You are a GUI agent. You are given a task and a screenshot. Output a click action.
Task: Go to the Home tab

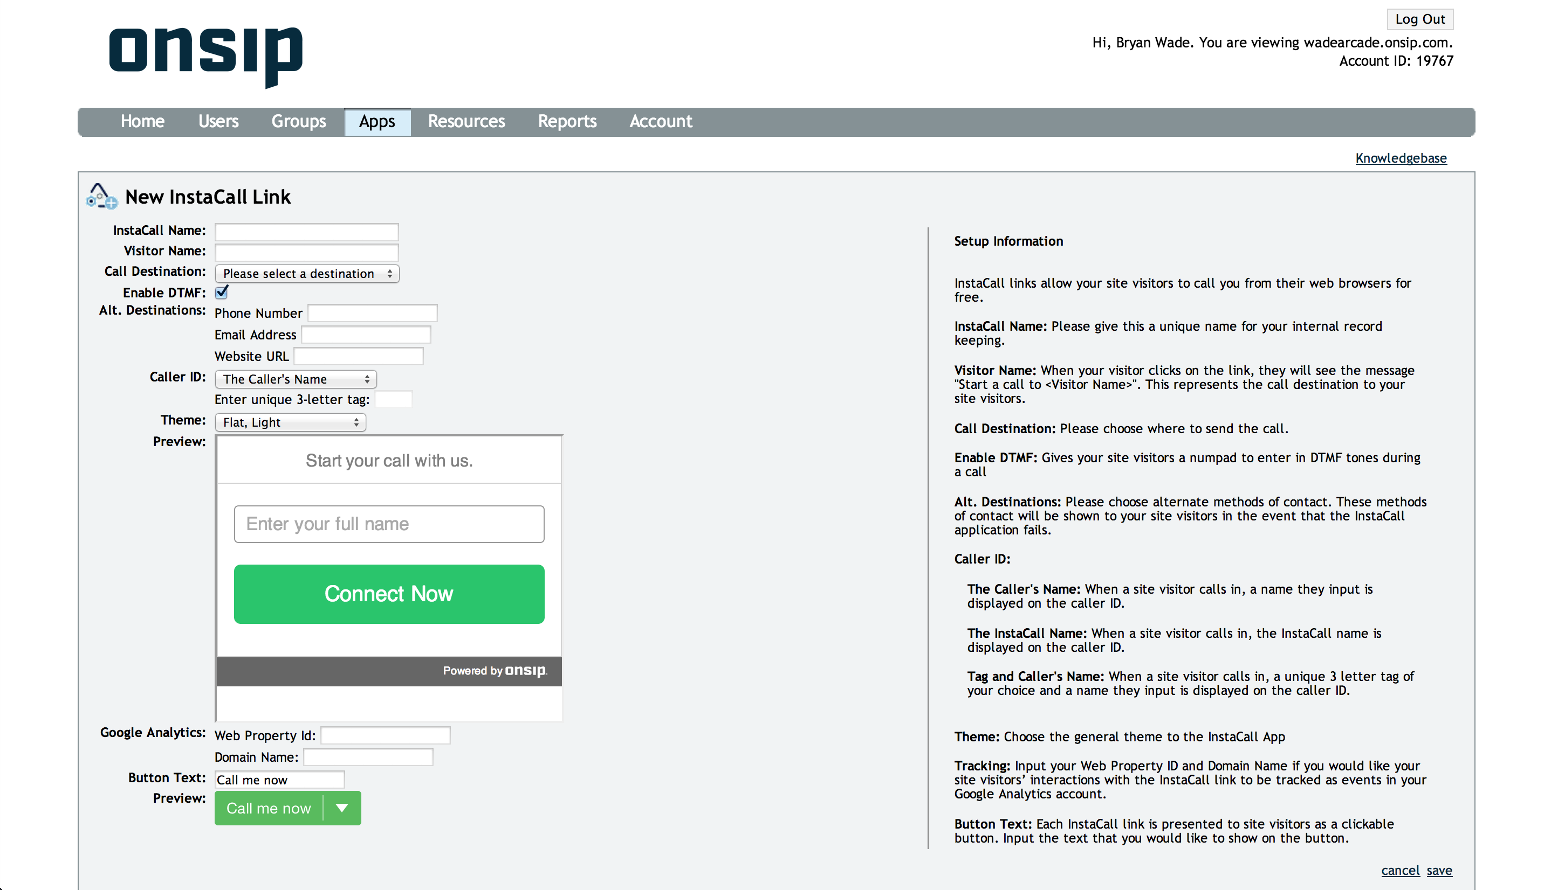tap(142, 122)
